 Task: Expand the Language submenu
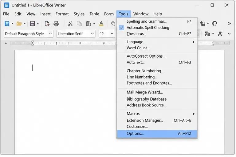click(x=157, y=42)
